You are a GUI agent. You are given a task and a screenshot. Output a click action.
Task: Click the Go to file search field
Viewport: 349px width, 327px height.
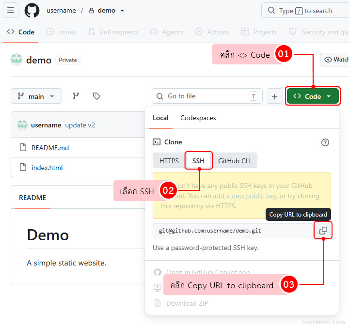point(207,96)
